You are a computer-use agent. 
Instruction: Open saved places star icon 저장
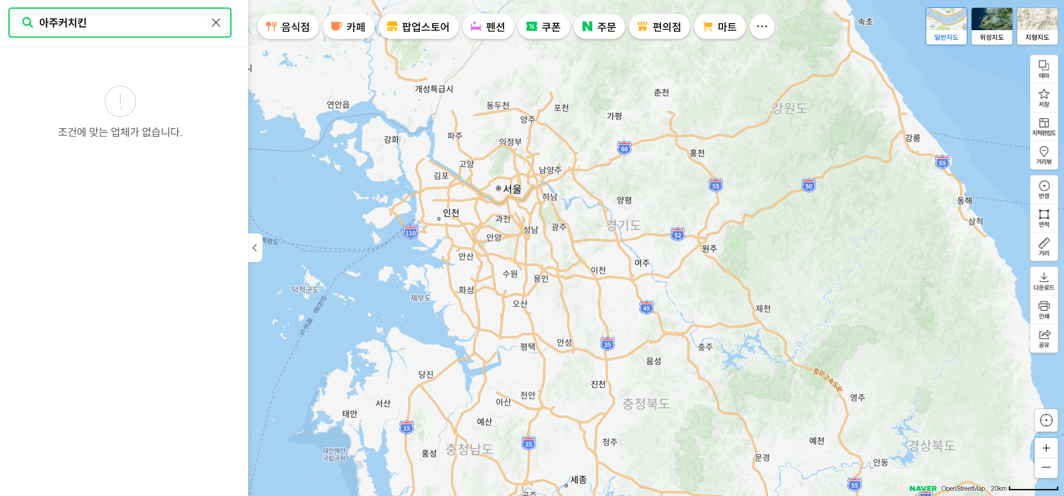(x=1044, y=98)
